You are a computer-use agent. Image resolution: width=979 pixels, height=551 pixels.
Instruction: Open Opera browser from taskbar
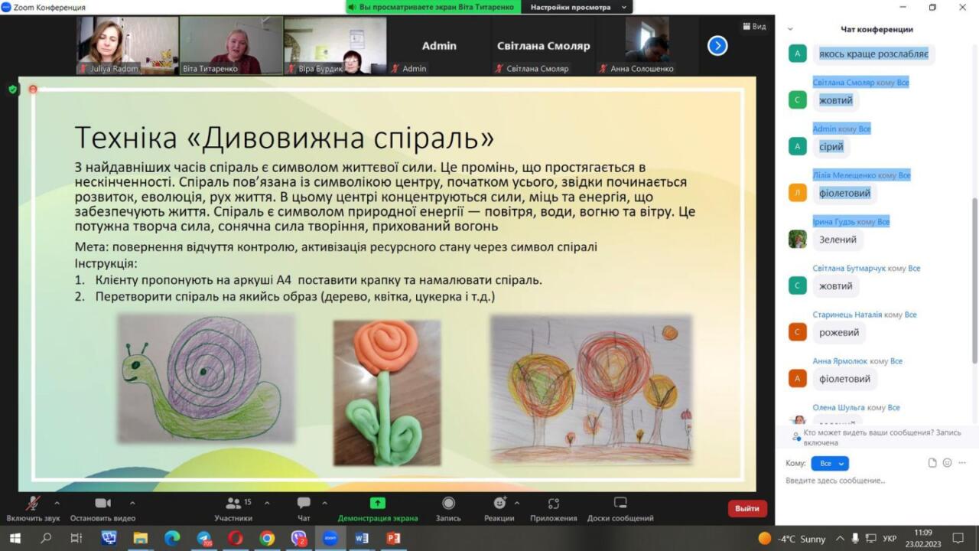[x=235, y=538]
